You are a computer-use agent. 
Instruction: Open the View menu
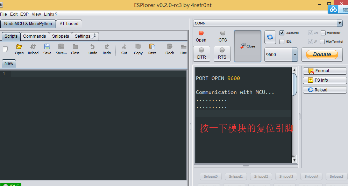coord(36,14)
